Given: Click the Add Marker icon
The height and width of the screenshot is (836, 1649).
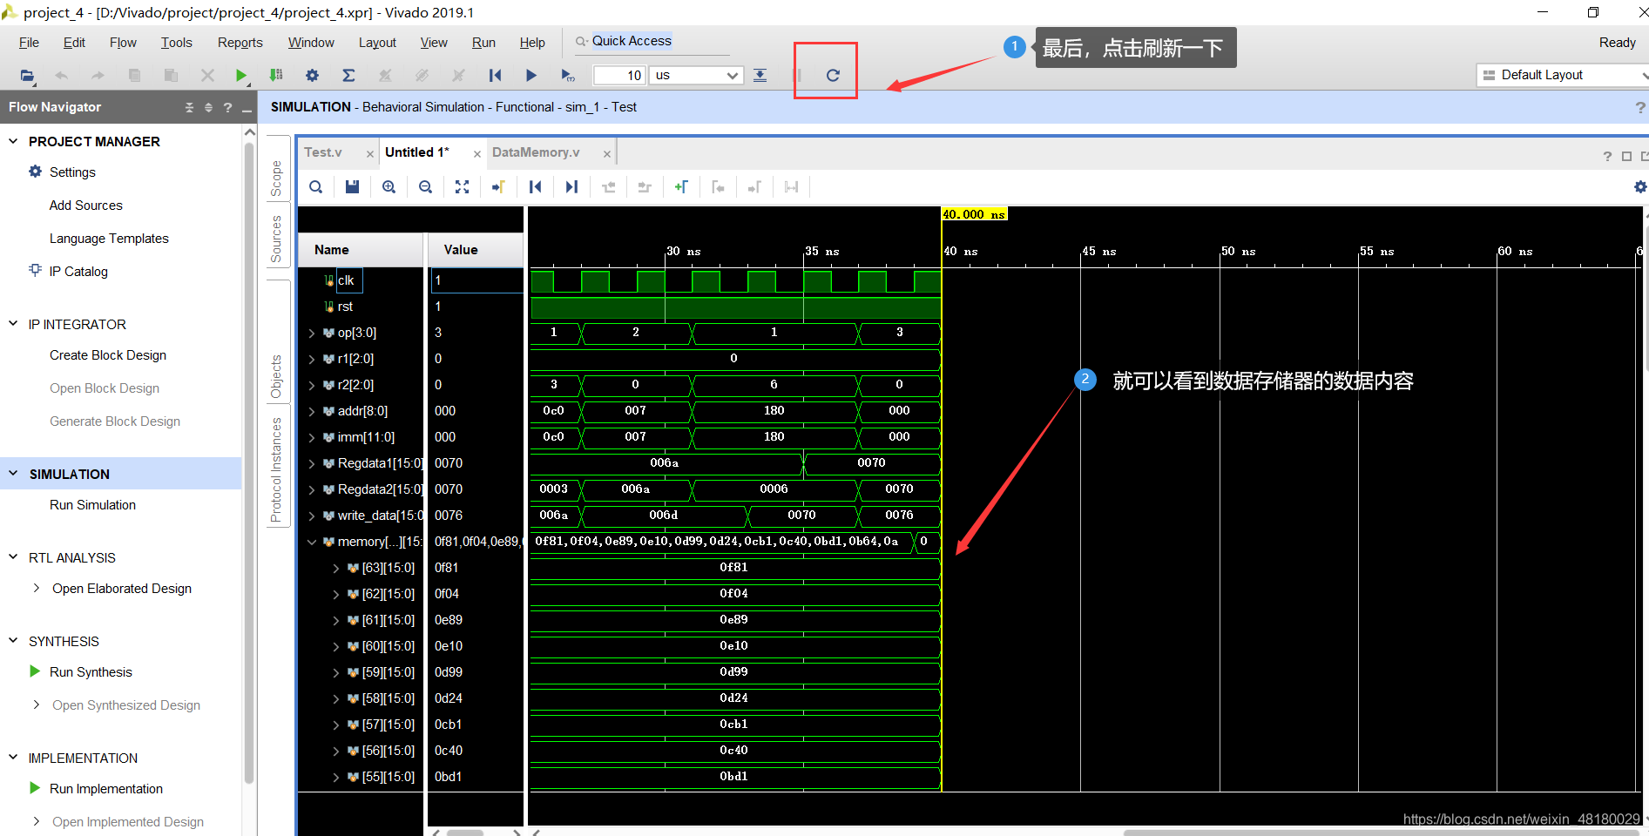Looking at the screenshot, I should click(681, 186).
